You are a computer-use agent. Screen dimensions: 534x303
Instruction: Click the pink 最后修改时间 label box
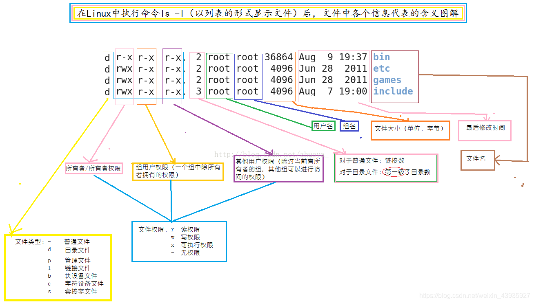485,128
